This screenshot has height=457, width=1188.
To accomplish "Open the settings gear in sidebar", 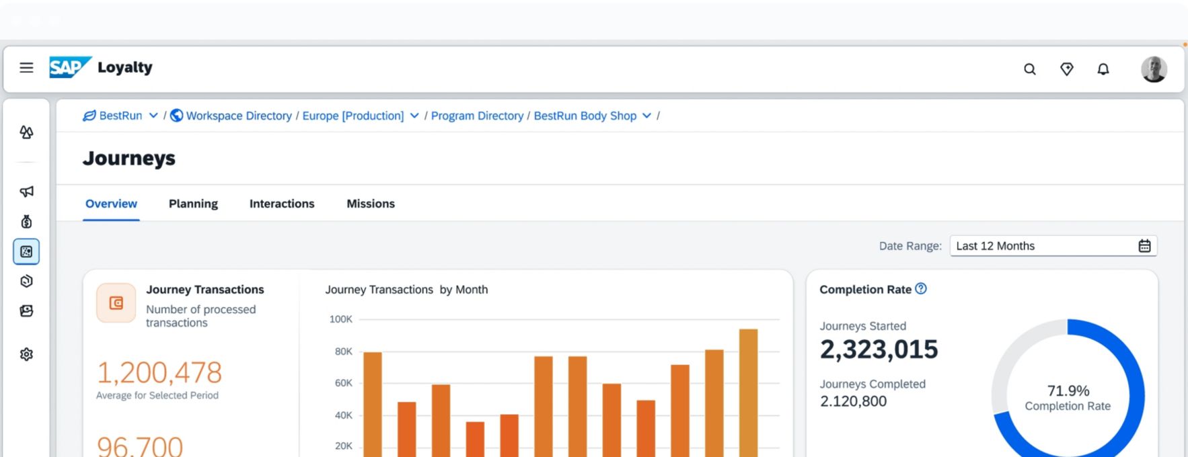I will point(26,354).
